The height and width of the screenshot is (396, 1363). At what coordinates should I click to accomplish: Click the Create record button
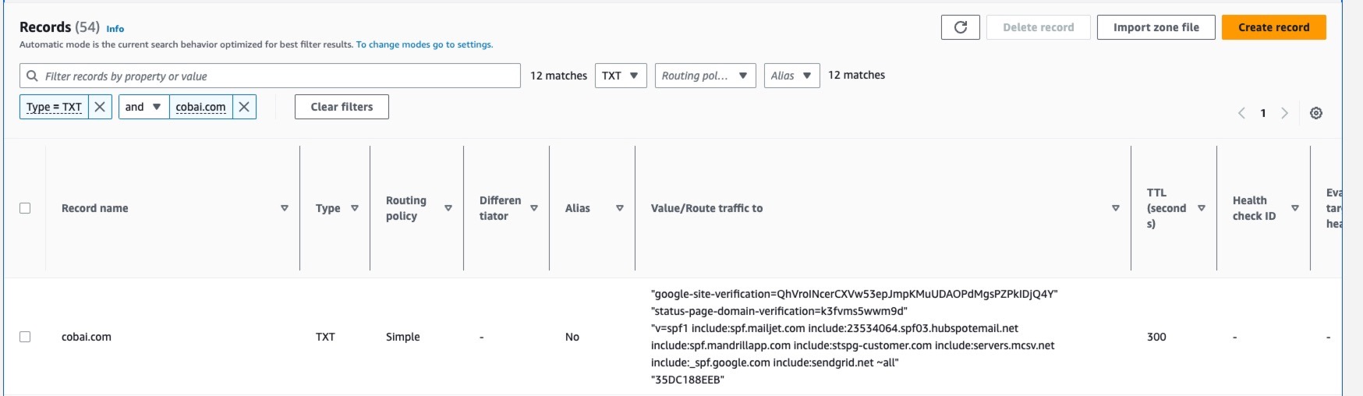[x=1273, y=27]
